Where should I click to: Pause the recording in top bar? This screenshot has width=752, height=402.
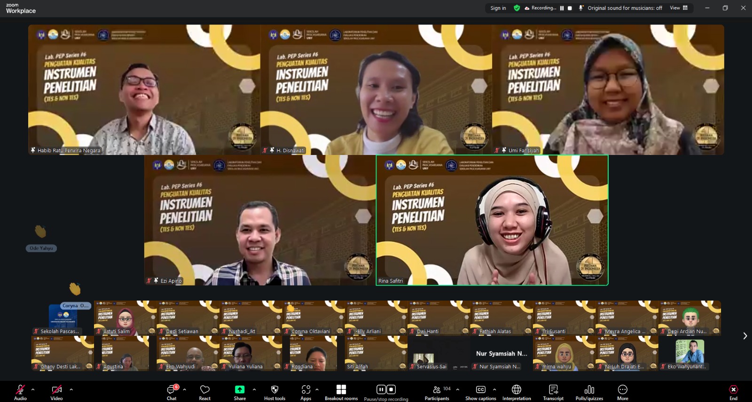pyautogui.click(x=562, y=8)
